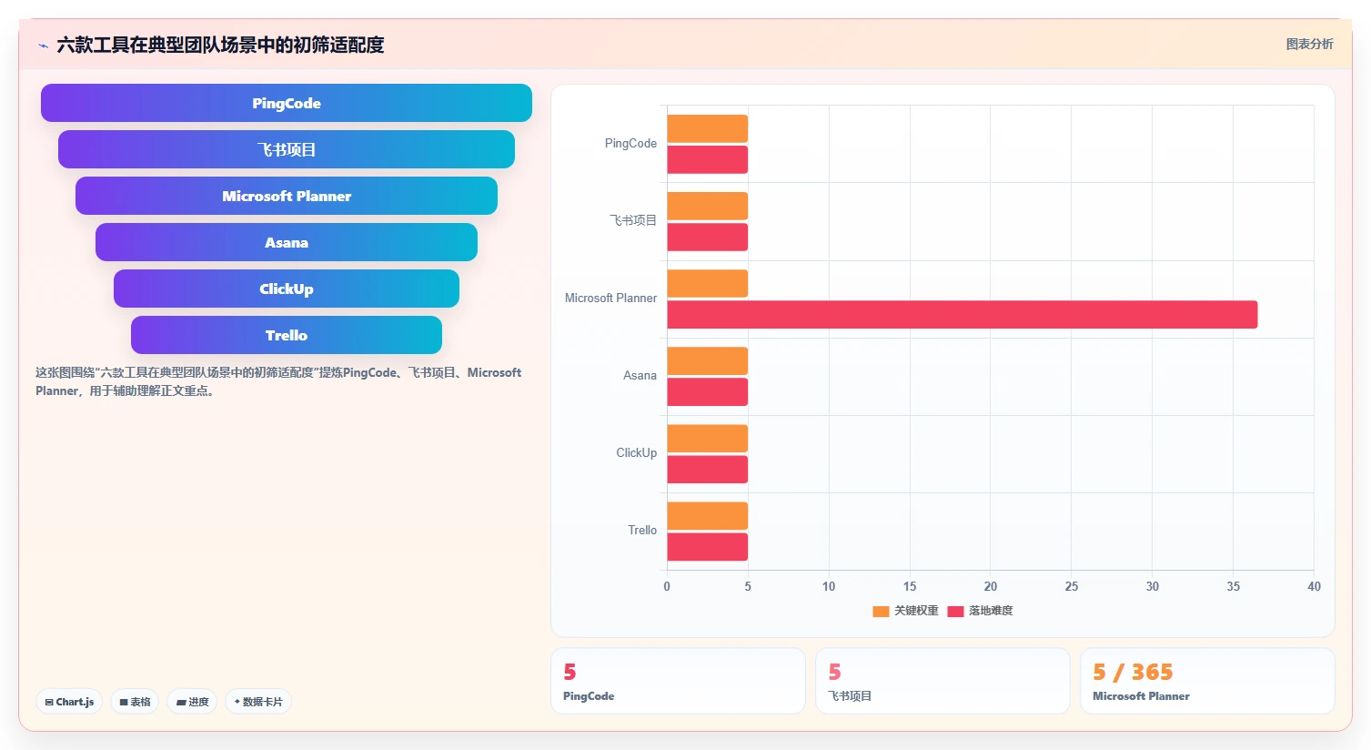Click the orange Asana chart bar
Screen dimensions: 1371x750
click(x=708, y=360)
